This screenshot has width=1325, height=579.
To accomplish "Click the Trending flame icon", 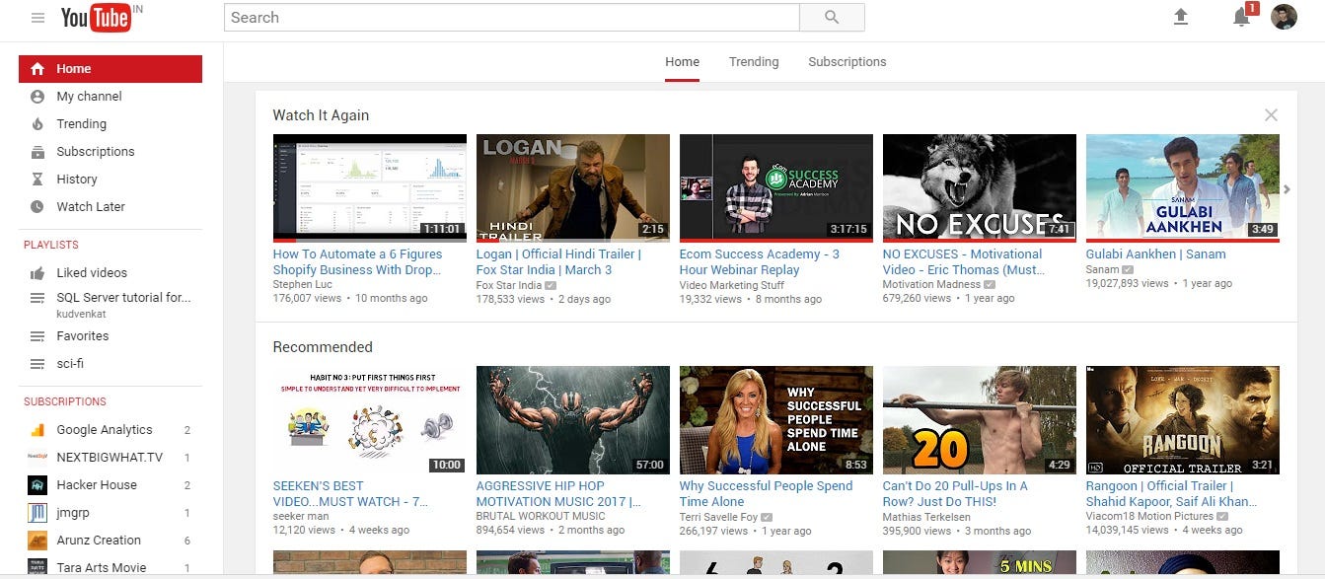I will (37, 124).
